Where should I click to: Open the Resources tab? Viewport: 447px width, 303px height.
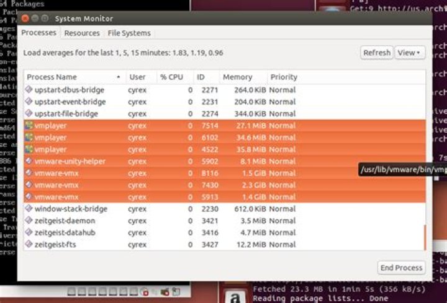[82, 33]
